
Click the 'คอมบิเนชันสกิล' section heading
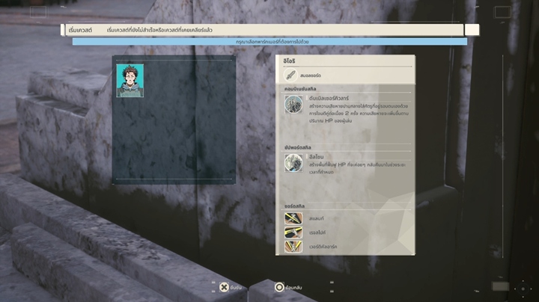point(300,89)
